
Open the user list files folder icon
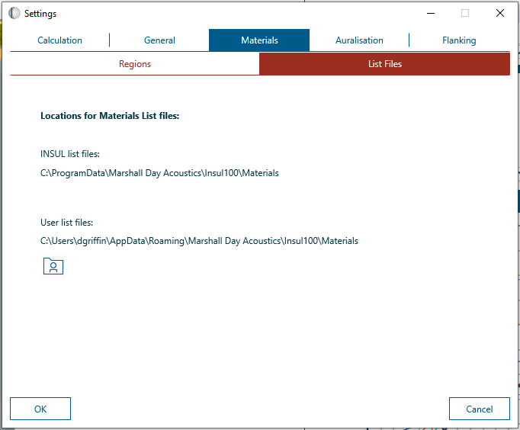[x=53, y=266]
